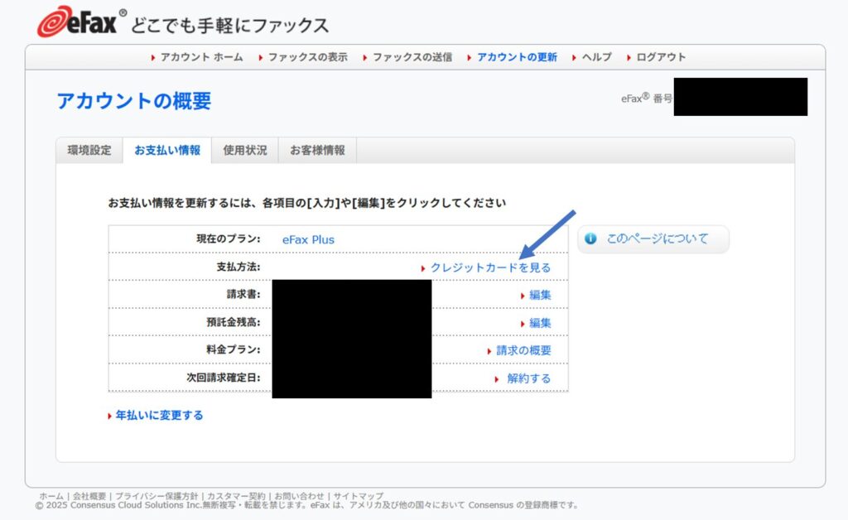848x520 pixels.
Task: Click 年払いに変更する link
Action: (x=160, y=415)
